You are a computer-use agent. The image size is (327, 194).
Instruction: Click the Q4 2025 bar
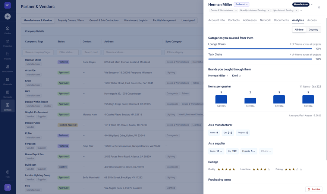(221, 99)
